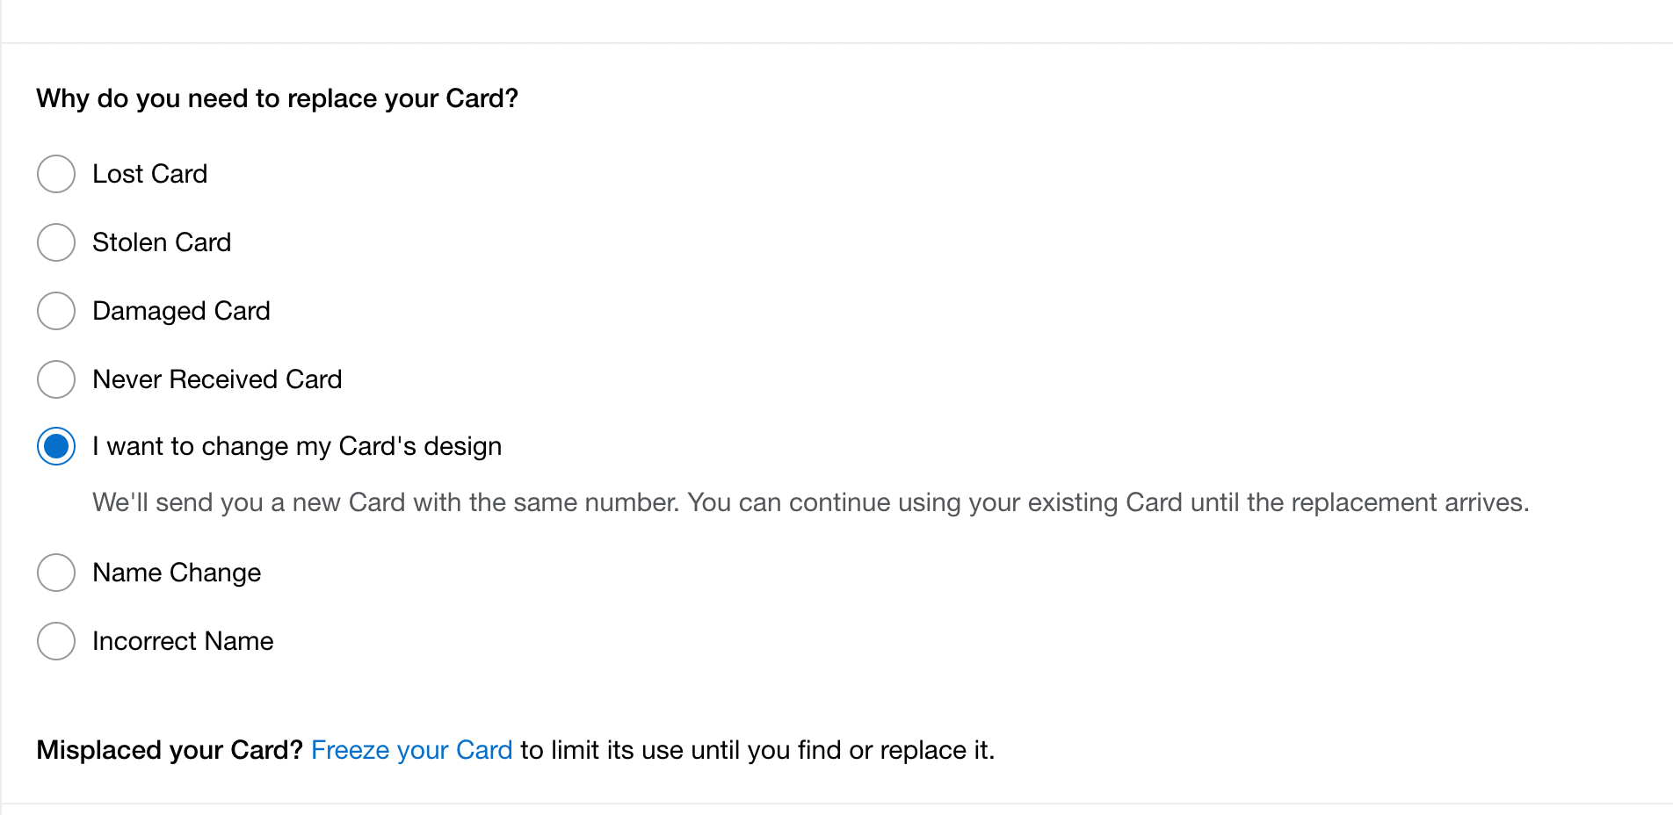Click "I want to change my Card's design" label
The width and height of the screenshot is (1673, 815).
pyautogui.click(x=297, y=446)
